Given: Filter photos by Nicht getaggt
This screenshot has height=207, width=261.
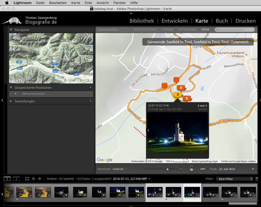Looking at the screenshot, I should 187,29.
